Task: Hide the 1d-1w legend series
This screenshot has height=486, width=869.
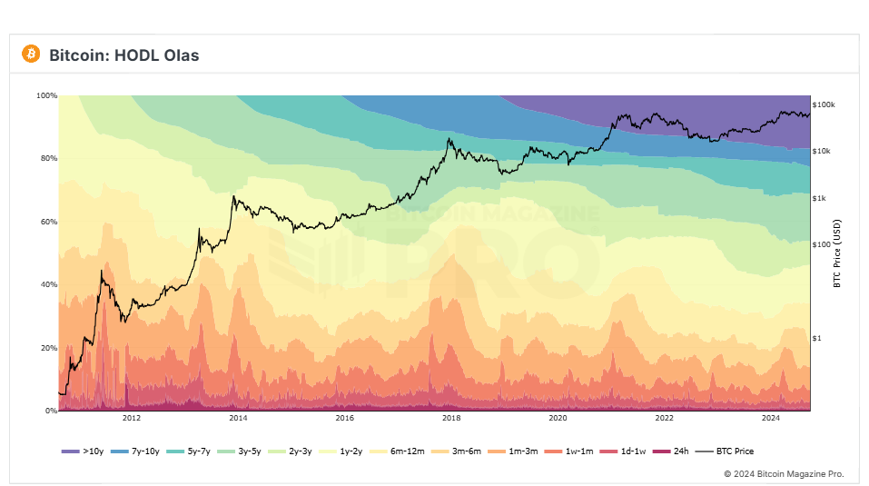Action: 623,451
